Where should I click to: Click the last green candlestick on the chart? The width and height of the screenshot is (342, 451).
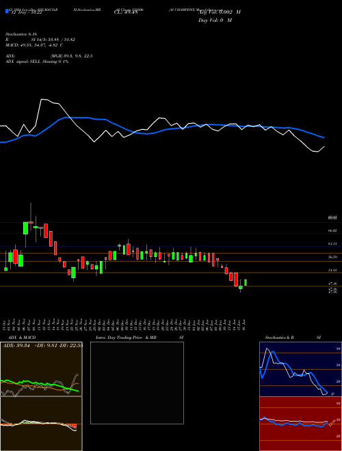[246, 282]
